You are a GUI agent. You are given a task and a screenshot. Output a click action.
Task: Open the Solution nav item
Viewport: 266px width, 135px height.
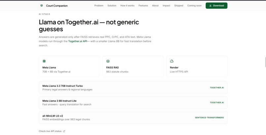pyautogui.click(x=112, y=6)
